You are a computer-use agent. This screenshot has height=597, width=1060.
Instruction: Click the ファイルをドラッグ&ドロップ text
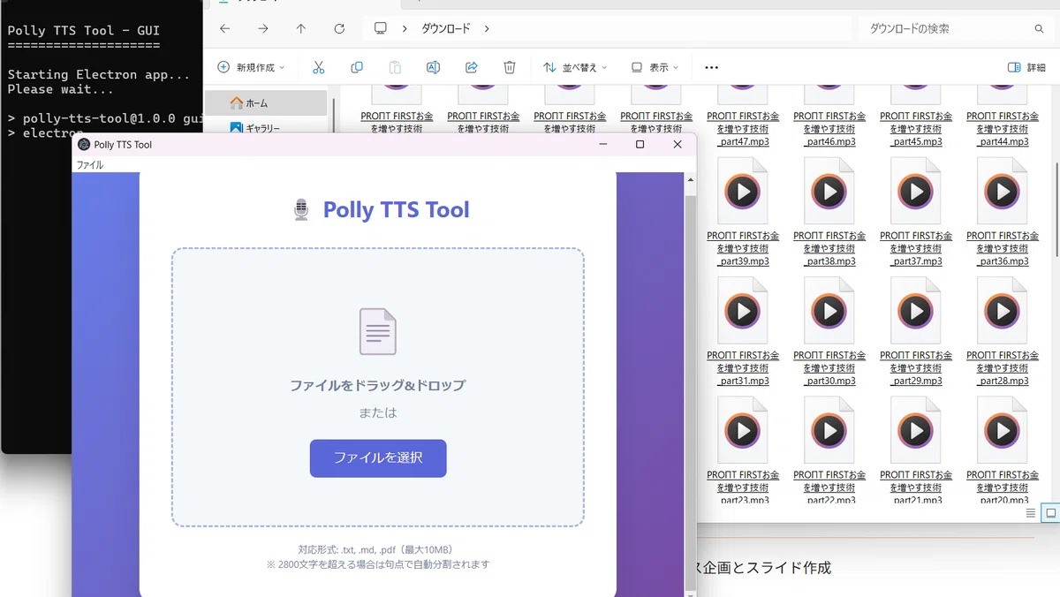(x=378, y=386)
